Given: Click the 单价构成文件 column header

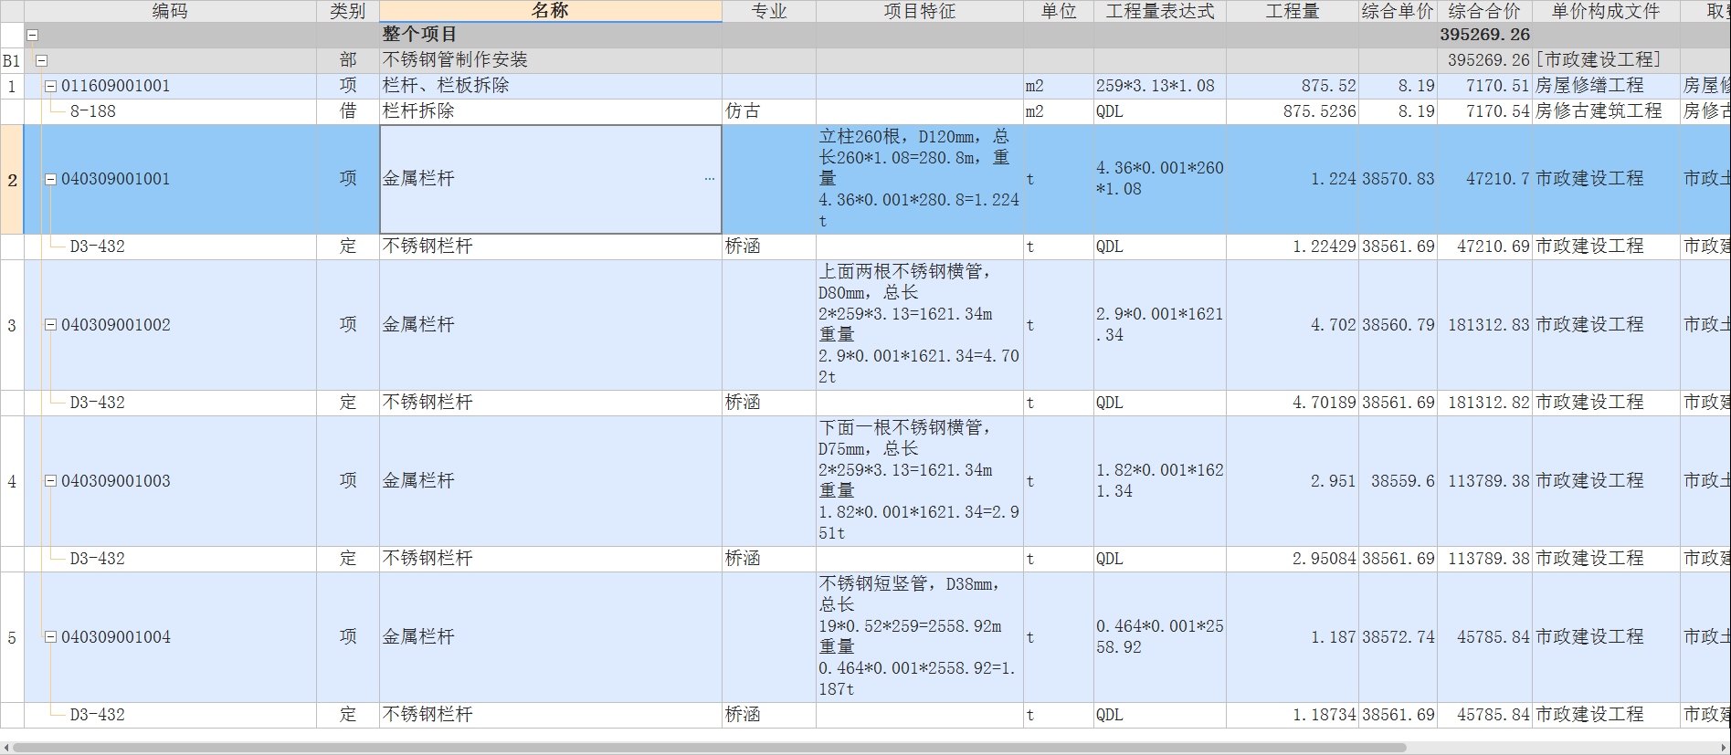Looking at the screenshot, I should [1605, 11].
